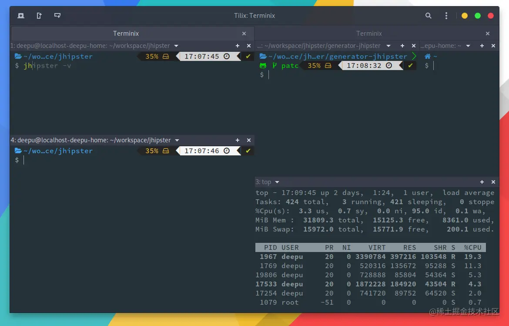The height and width of the screenshot is (326, 509).
Task: Click disk icon in terminal 1 prompt
Action: click(166, 57)
